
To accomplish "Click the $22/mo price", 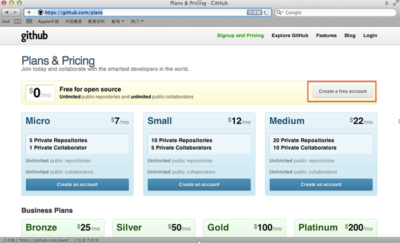I will pos(361,121).
